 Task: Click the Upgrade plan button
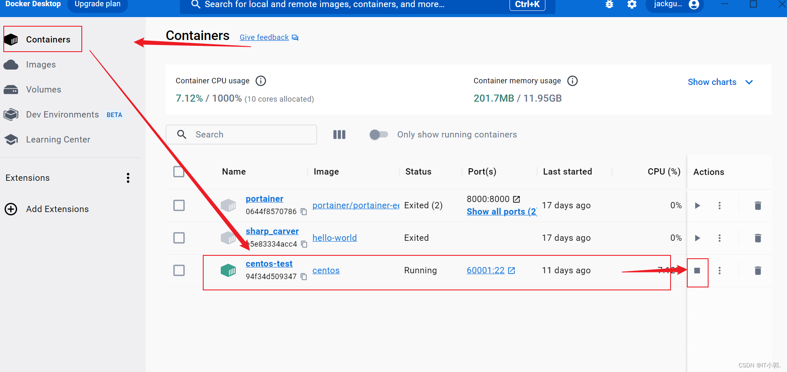pyautogui.click(x=98, y=5)
